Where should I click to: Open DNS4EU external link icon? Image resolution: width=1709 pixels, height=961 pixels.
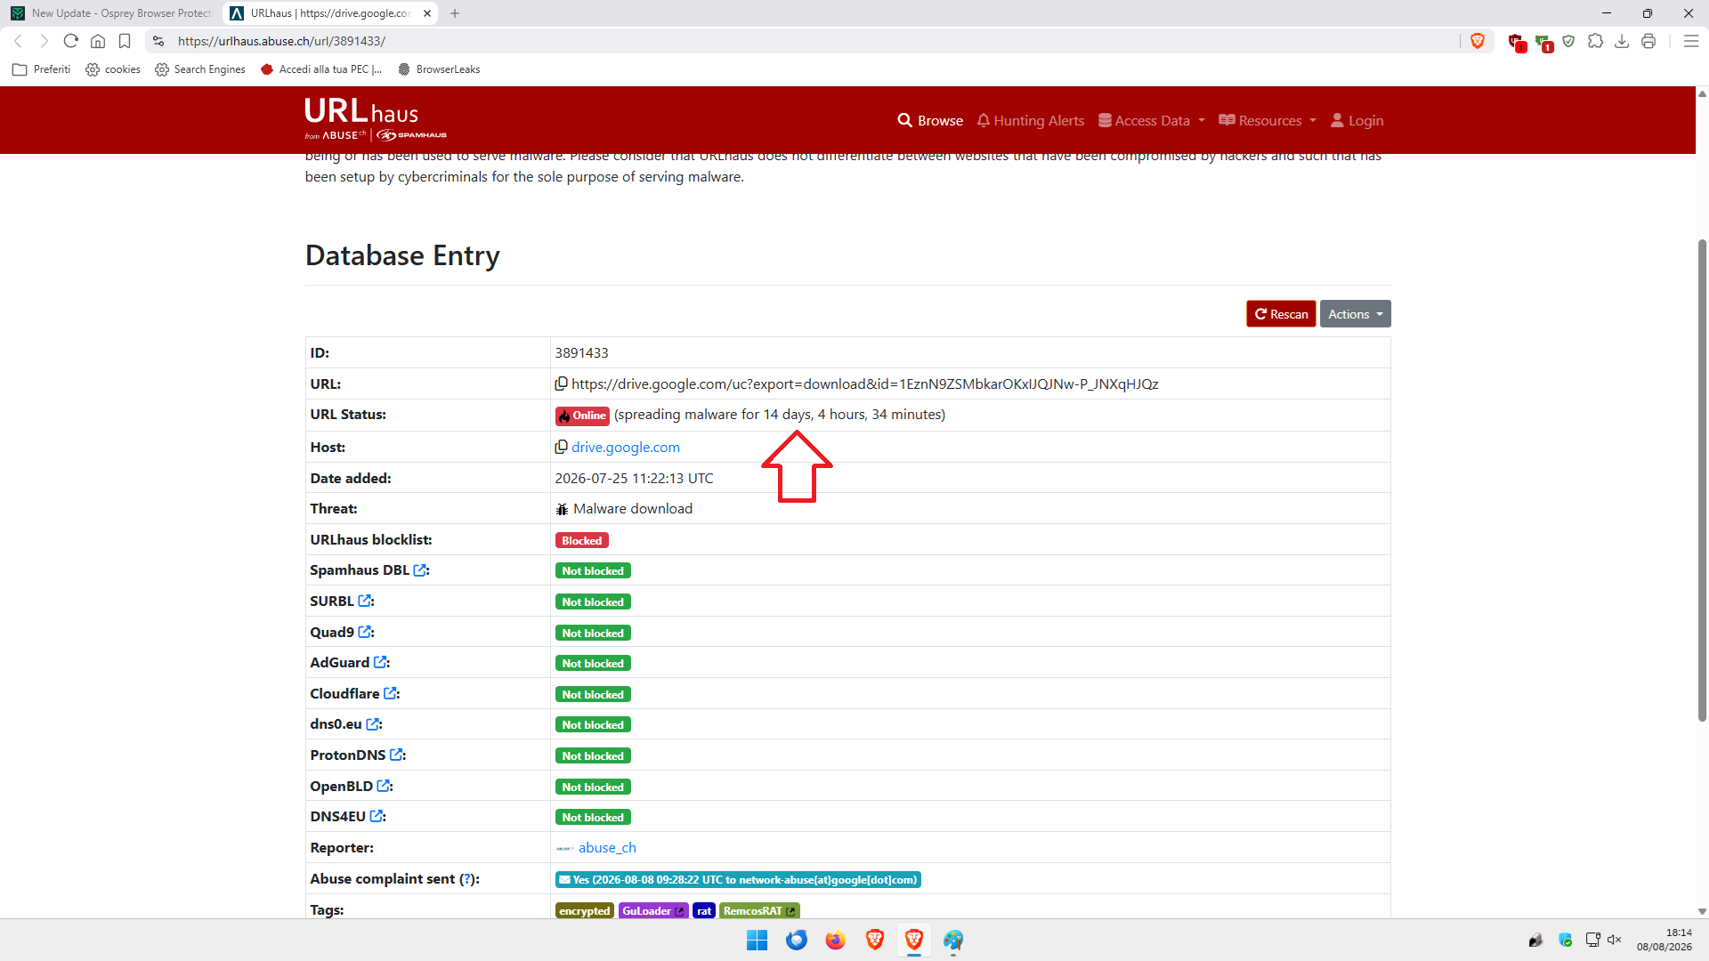pos(377,817)
